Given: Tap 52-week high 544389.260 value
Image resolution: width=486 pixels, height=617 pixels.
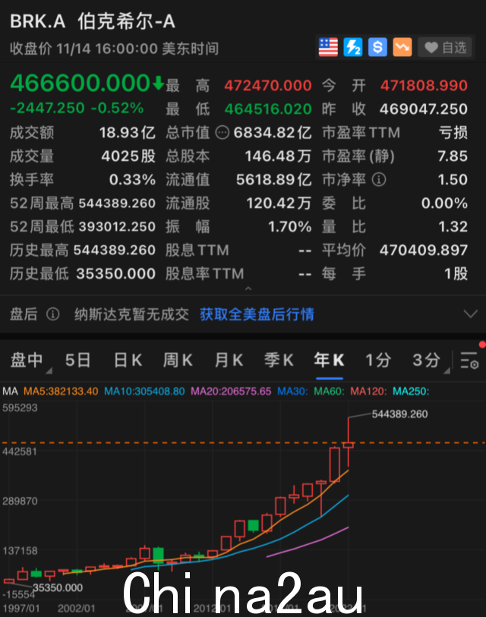Looking at the screenshot, I should 117,203.
